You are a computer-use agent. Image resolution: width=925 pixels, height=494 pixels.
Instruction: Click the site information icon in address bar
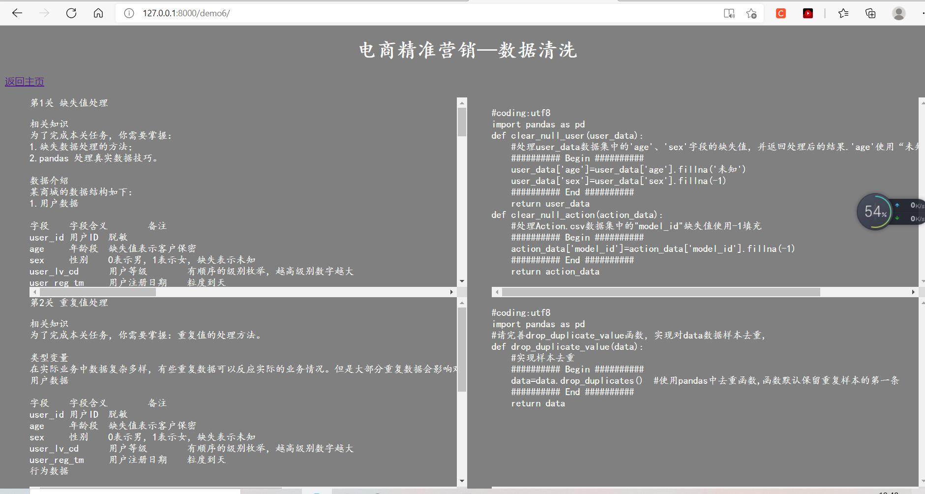[129, 13]
